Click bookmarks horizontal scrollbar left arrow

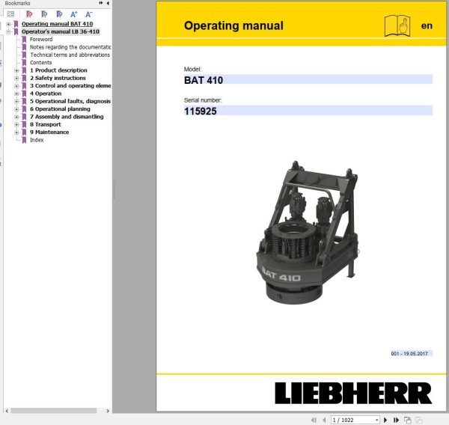pos(7,411)
